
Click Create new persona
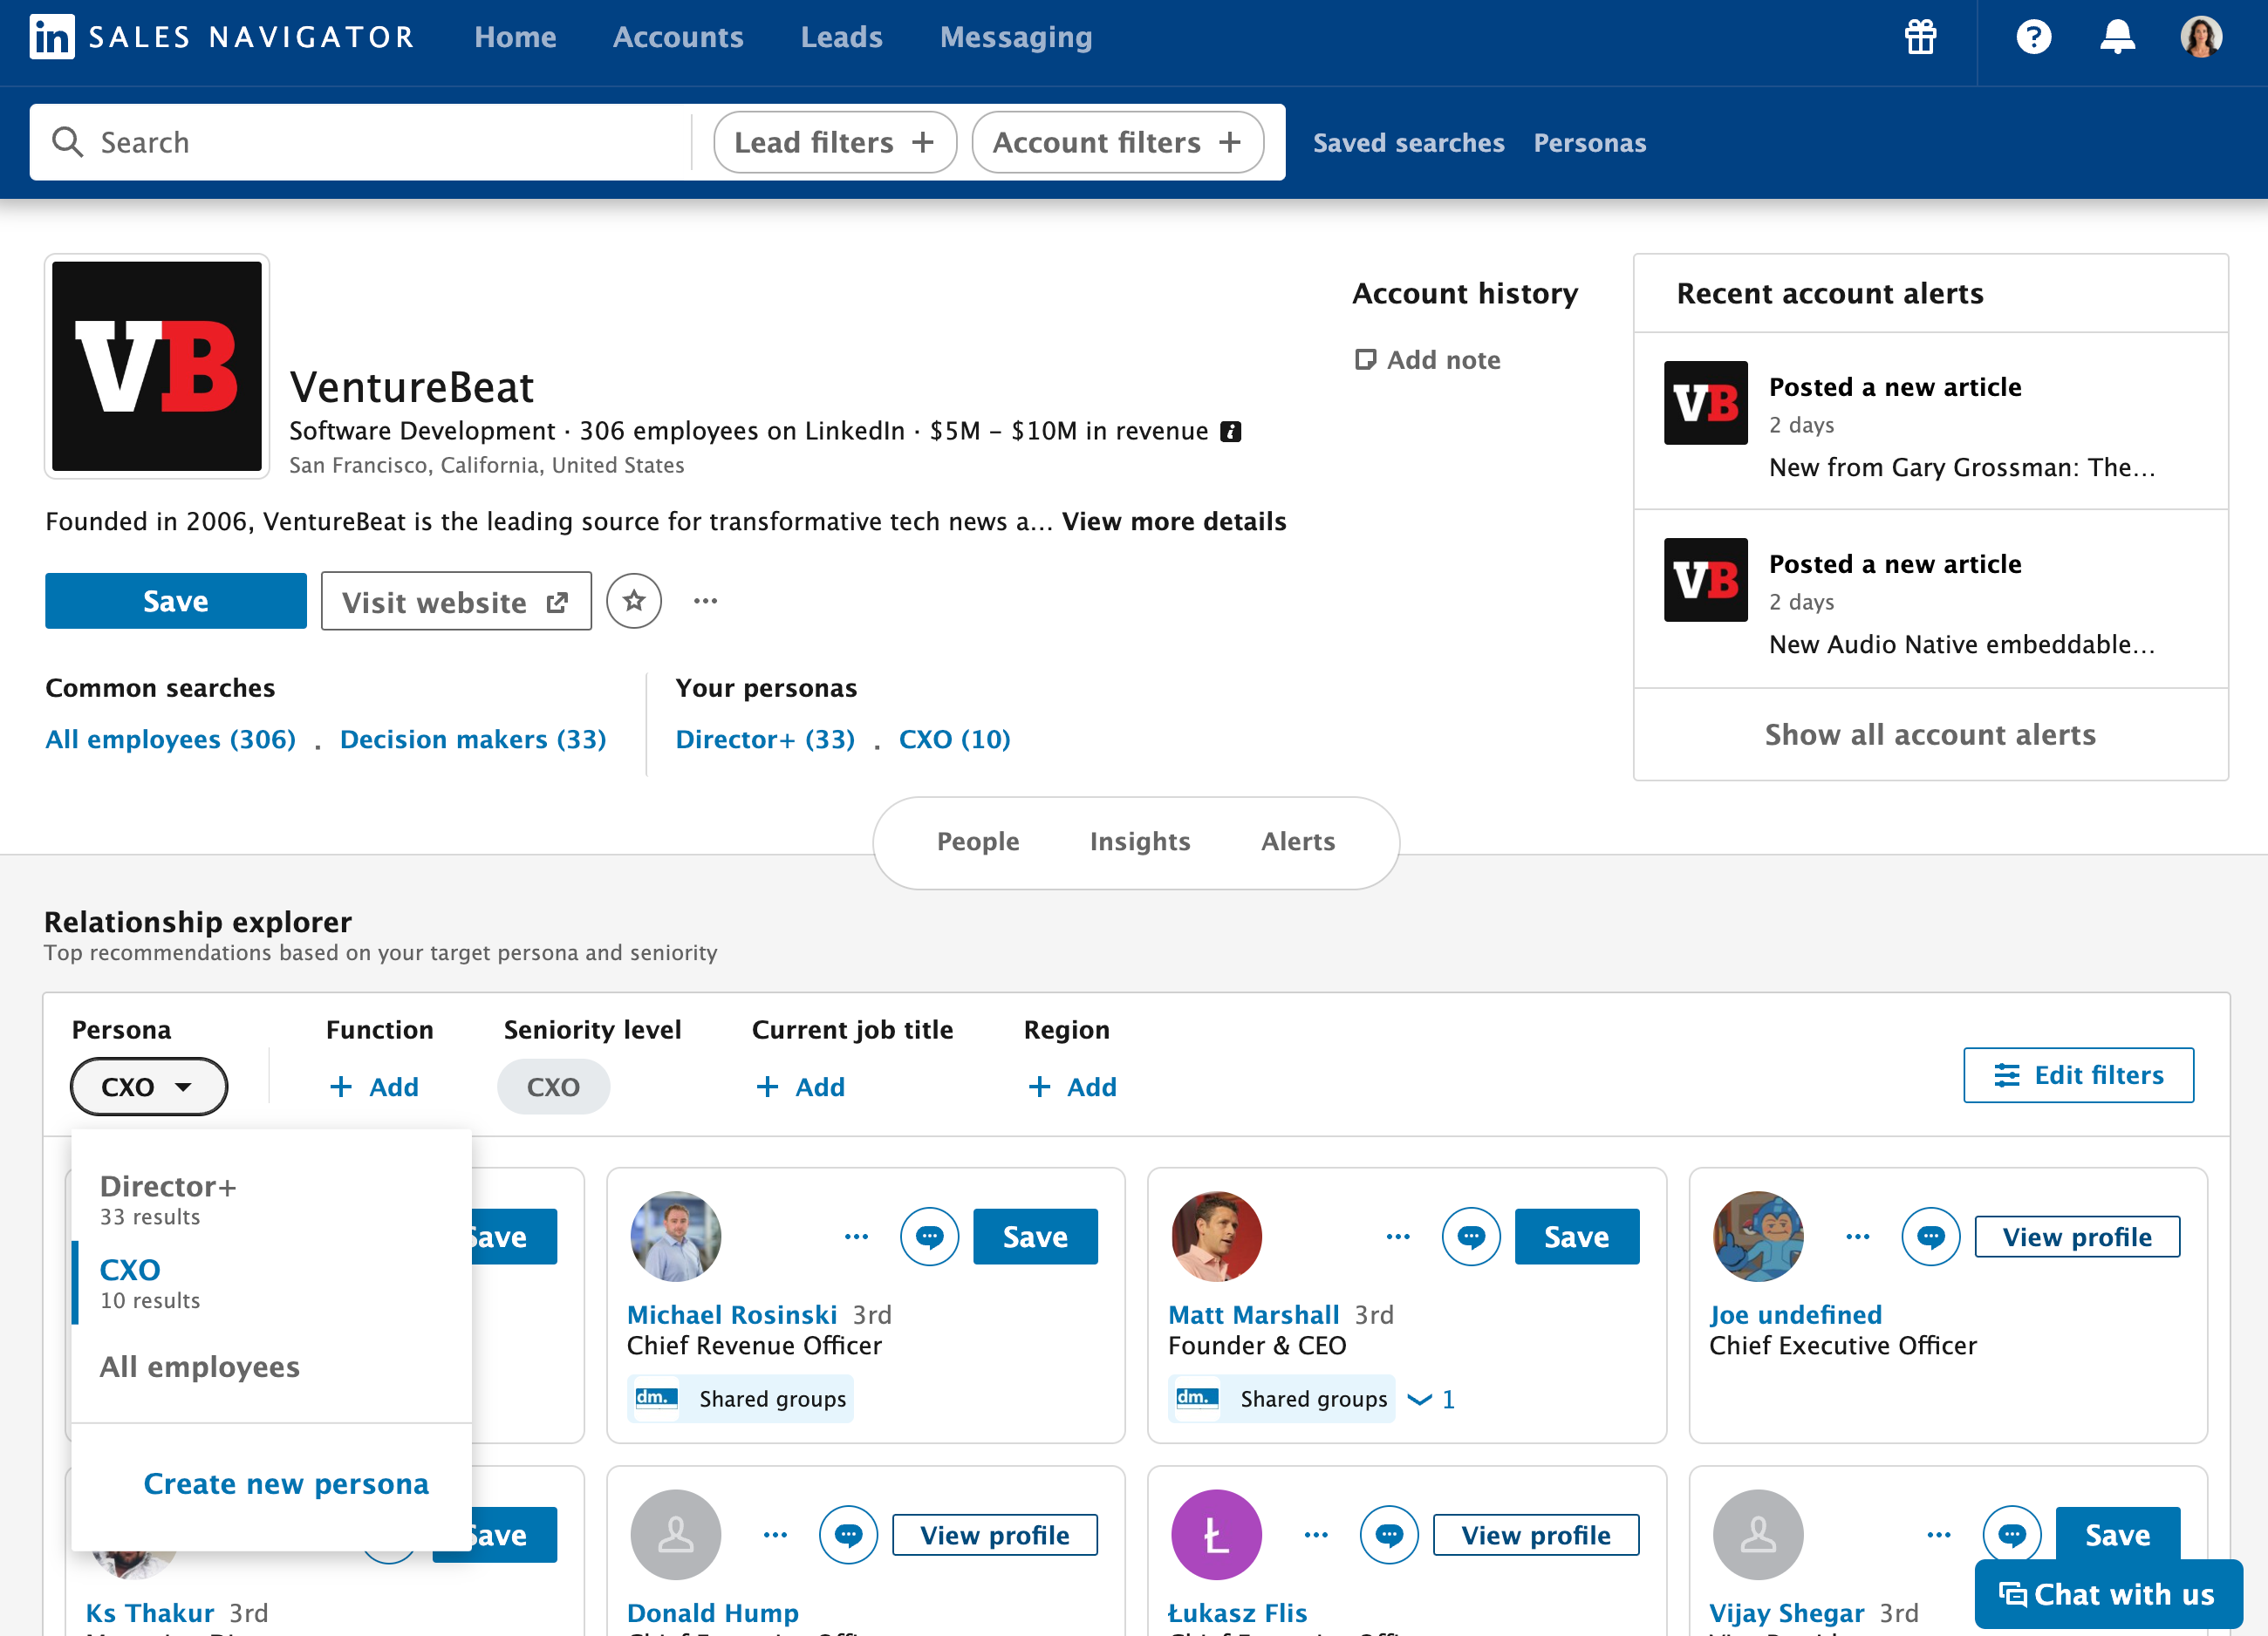pos(286,1484)
